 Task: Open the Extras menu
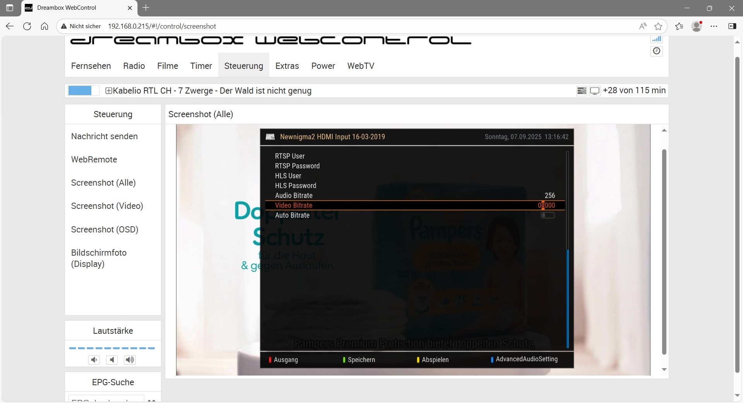click(287, 66)
